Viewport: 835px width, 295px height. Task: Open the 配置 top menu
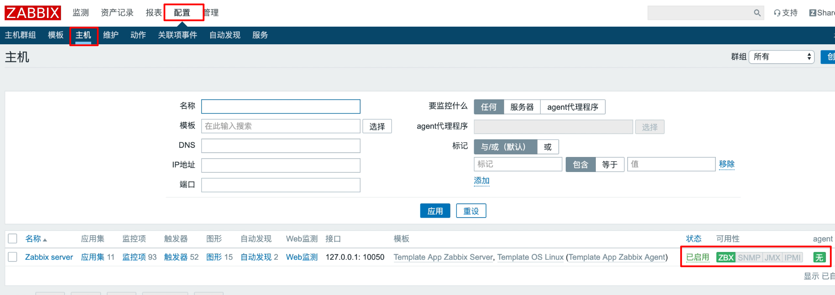[182, 13]
